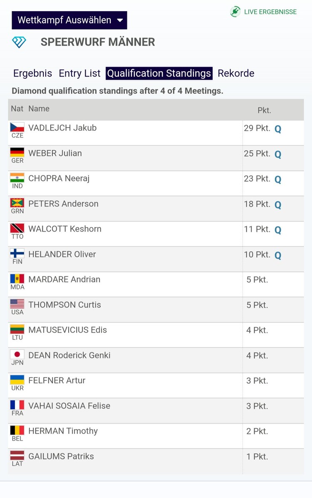Switch to the Ergebnis tab

pyautogui.click(x=32, y=73)
